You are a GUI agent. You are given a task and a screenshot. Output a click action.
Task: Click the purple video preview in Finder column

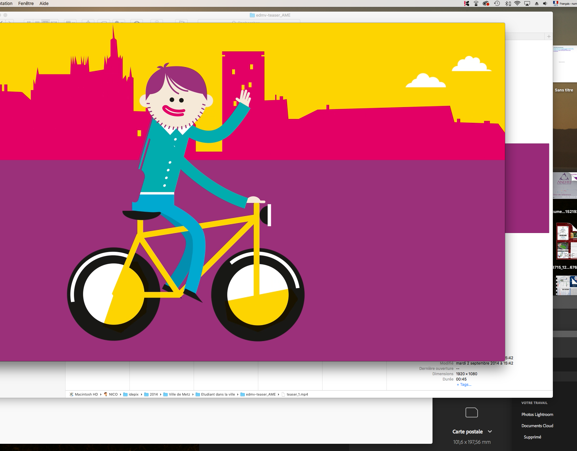click(527, 188)
